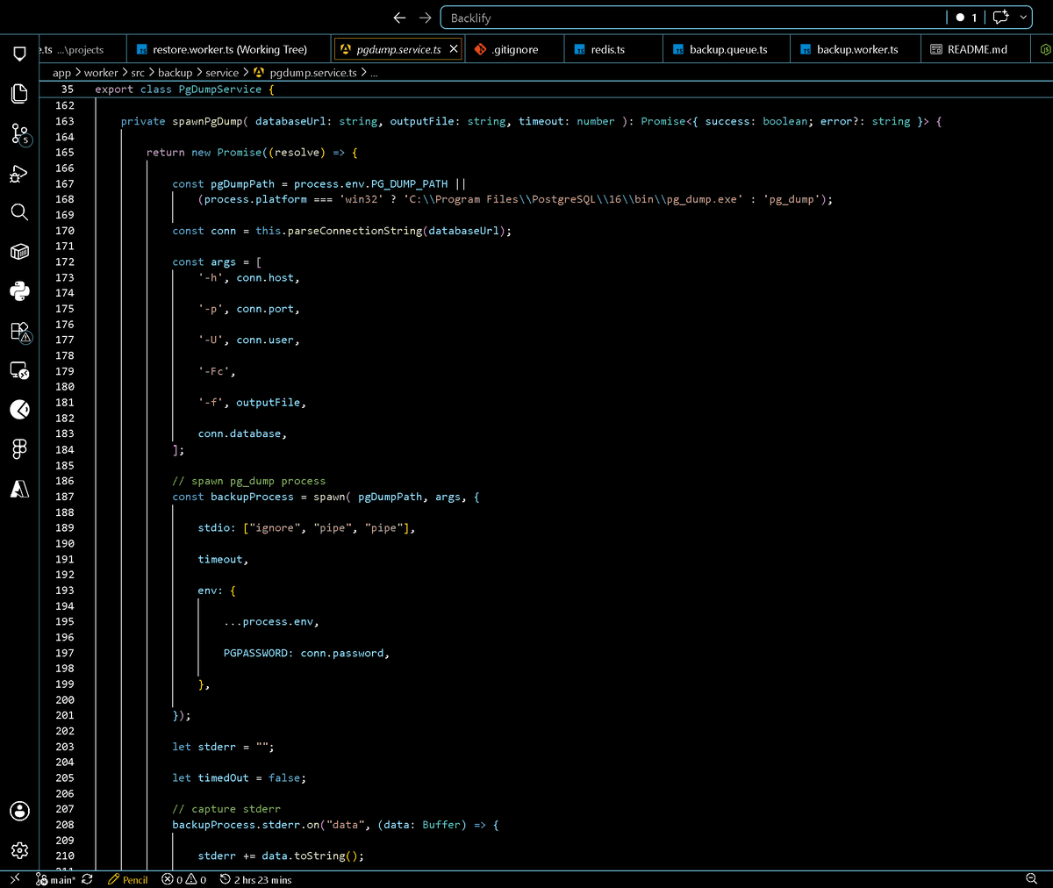Click 'conn.database' on line 183
This screenshot has height=888, width=1053.
(x=240, y=433)
